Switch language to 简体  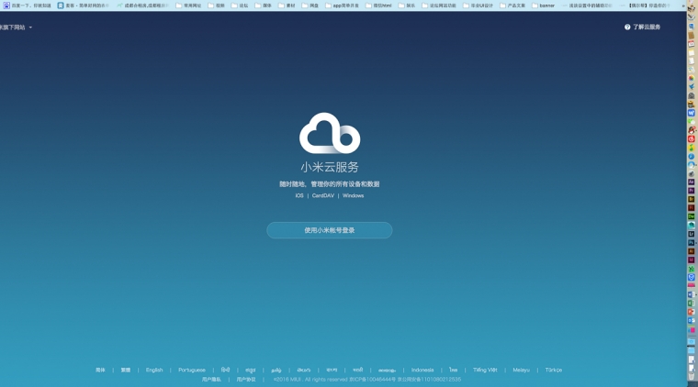coord(100,370)
